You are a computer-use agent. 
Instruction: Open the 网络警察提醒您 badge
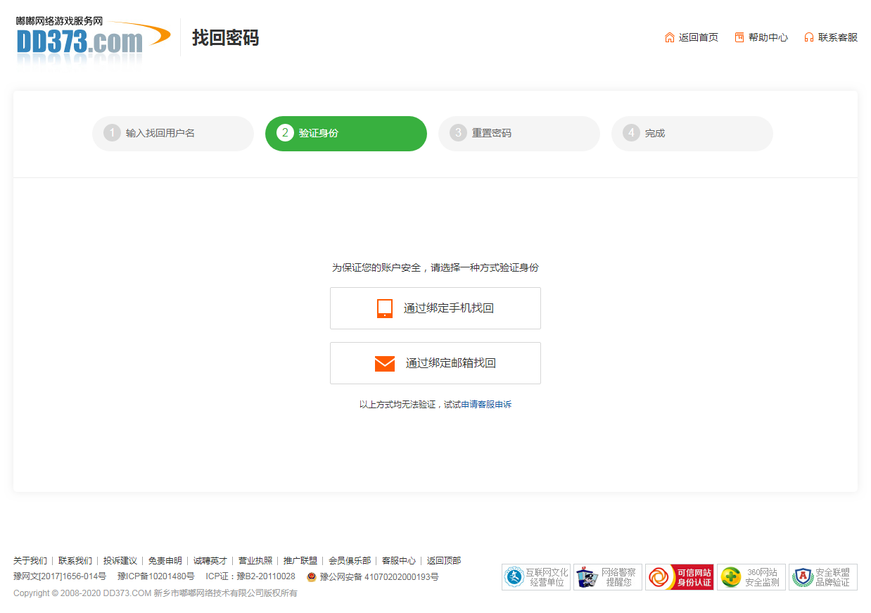click(608, 577)
